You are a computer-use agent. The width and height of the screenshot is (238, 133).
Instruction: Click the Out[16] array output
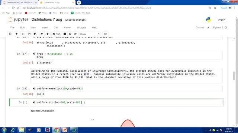tap(86, 44)
